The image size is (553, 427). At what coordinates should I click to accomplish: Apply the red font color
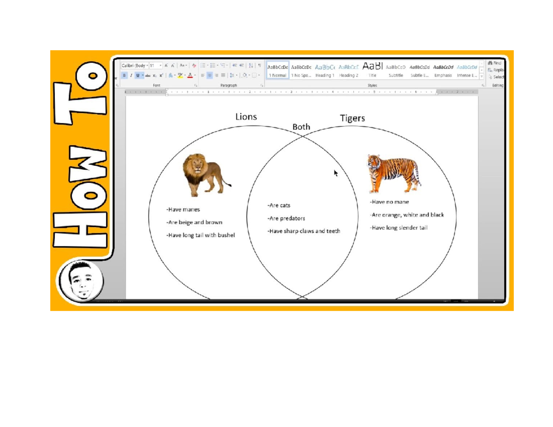(190, 75)
